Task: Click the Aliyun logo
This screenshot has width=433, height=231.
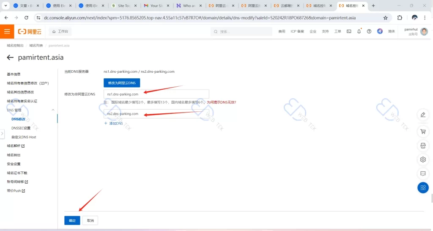Action: (30, 31)
